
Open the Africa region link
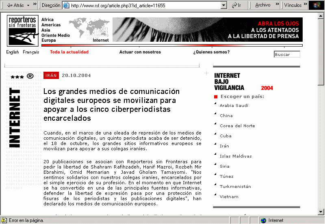48,19
